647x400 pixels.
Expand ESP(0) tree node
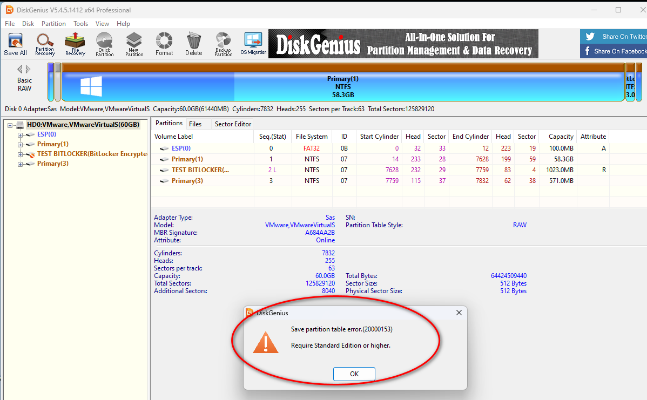pyautogui.click(x=20, y=135)
